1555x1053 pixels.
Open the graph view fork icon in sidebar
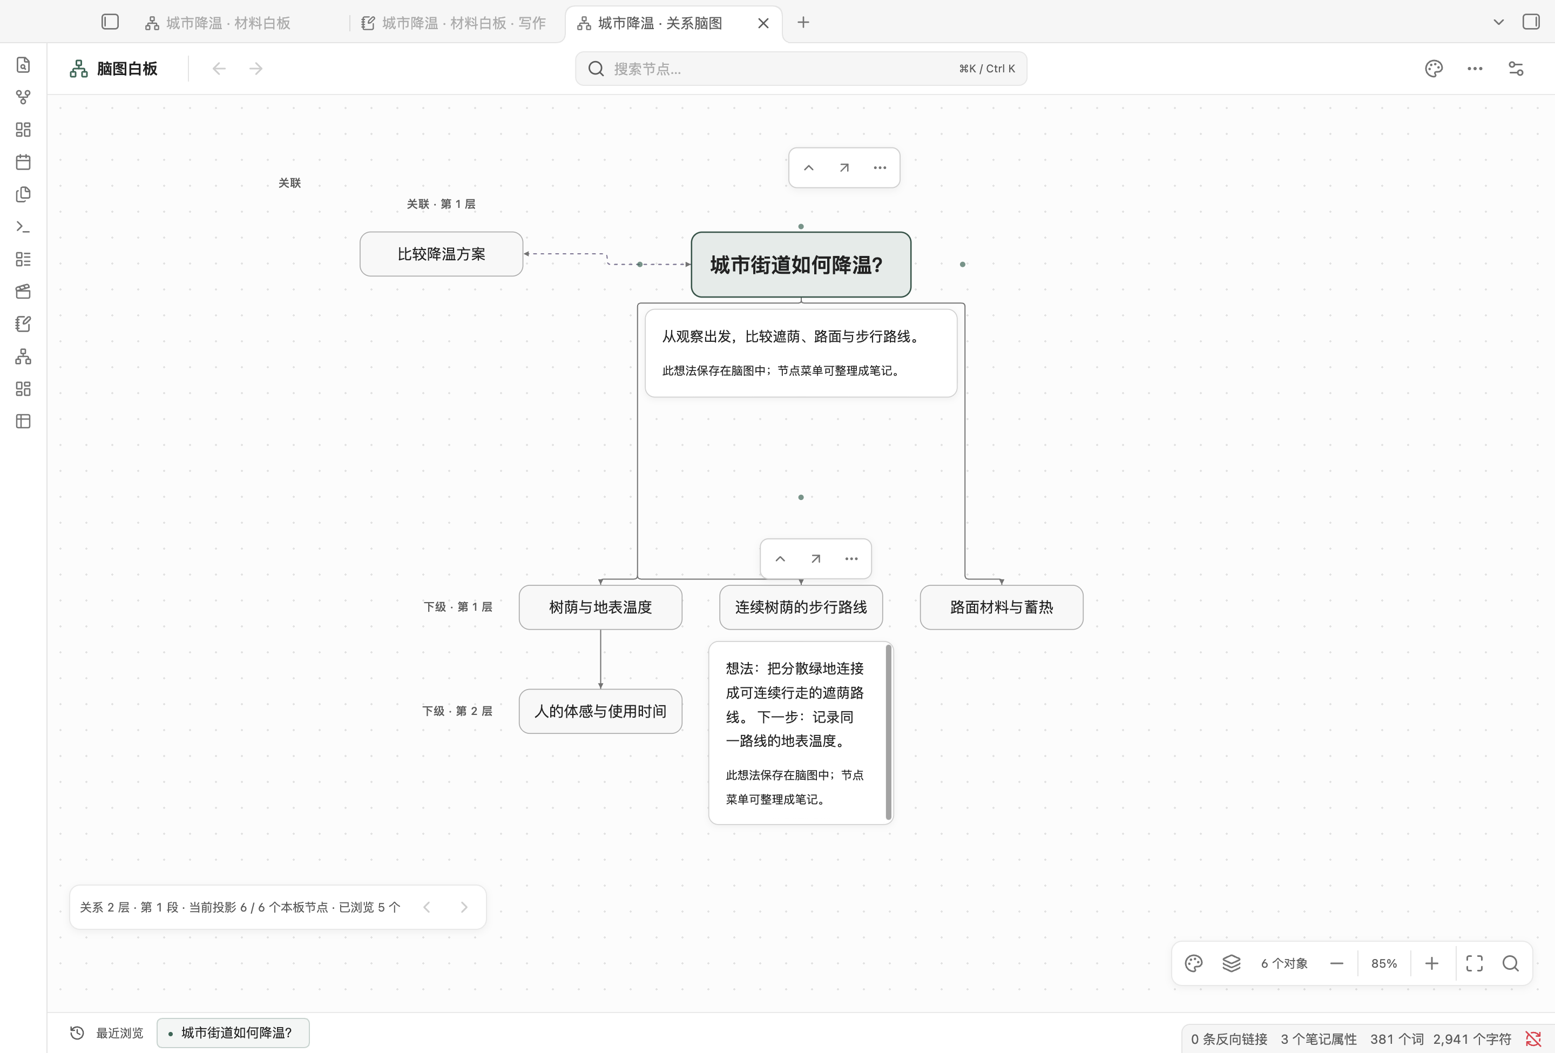(x=23, y=98)
